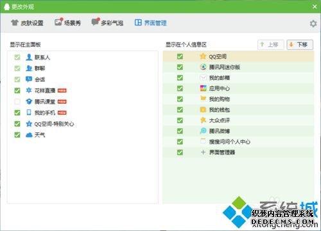Viewport: 321px width, 231px height.
Task: Click the 腾讯网迷你版 icon
Action: tap(203, 67)
